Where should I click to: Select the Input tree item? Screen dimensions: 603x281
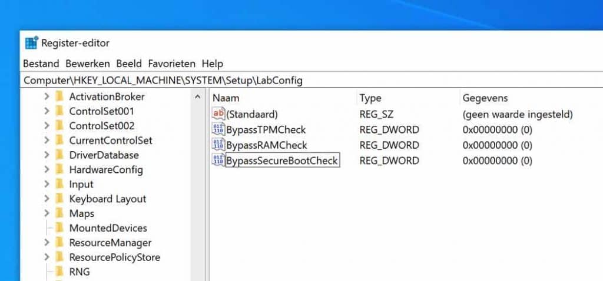pyautogui.click(x=81, y=184)
